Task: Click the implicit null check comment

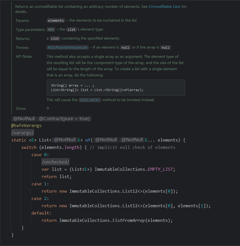Action: coord(132,147)
